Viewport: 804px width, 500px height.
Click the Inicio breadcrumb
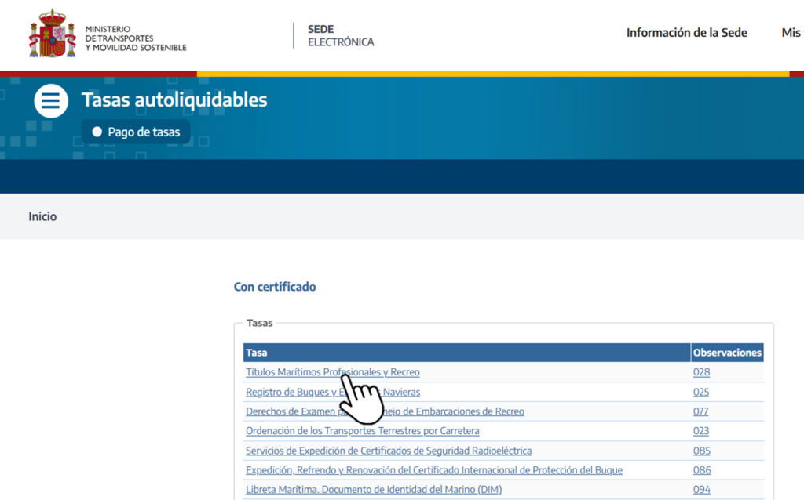point(42,216)
